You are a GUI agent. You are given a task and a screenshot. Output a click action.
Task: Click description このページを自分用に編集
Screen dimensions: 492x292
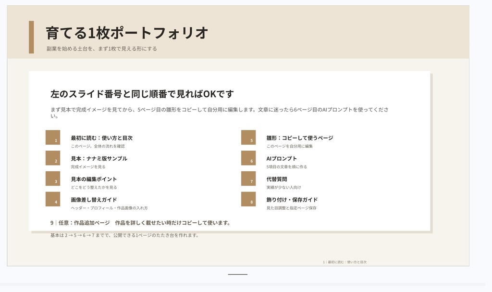pyautogui.click(x=290, y=146)
